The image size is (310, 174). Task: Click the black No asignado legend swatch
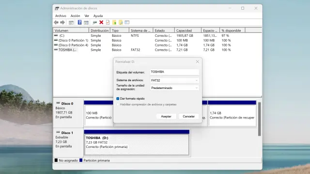56,160
